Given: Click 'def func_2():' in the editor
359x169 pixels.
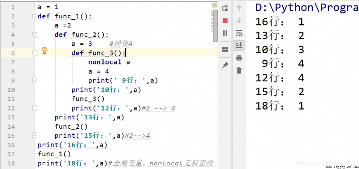Looking at the screenshot, I should (82, 35).
